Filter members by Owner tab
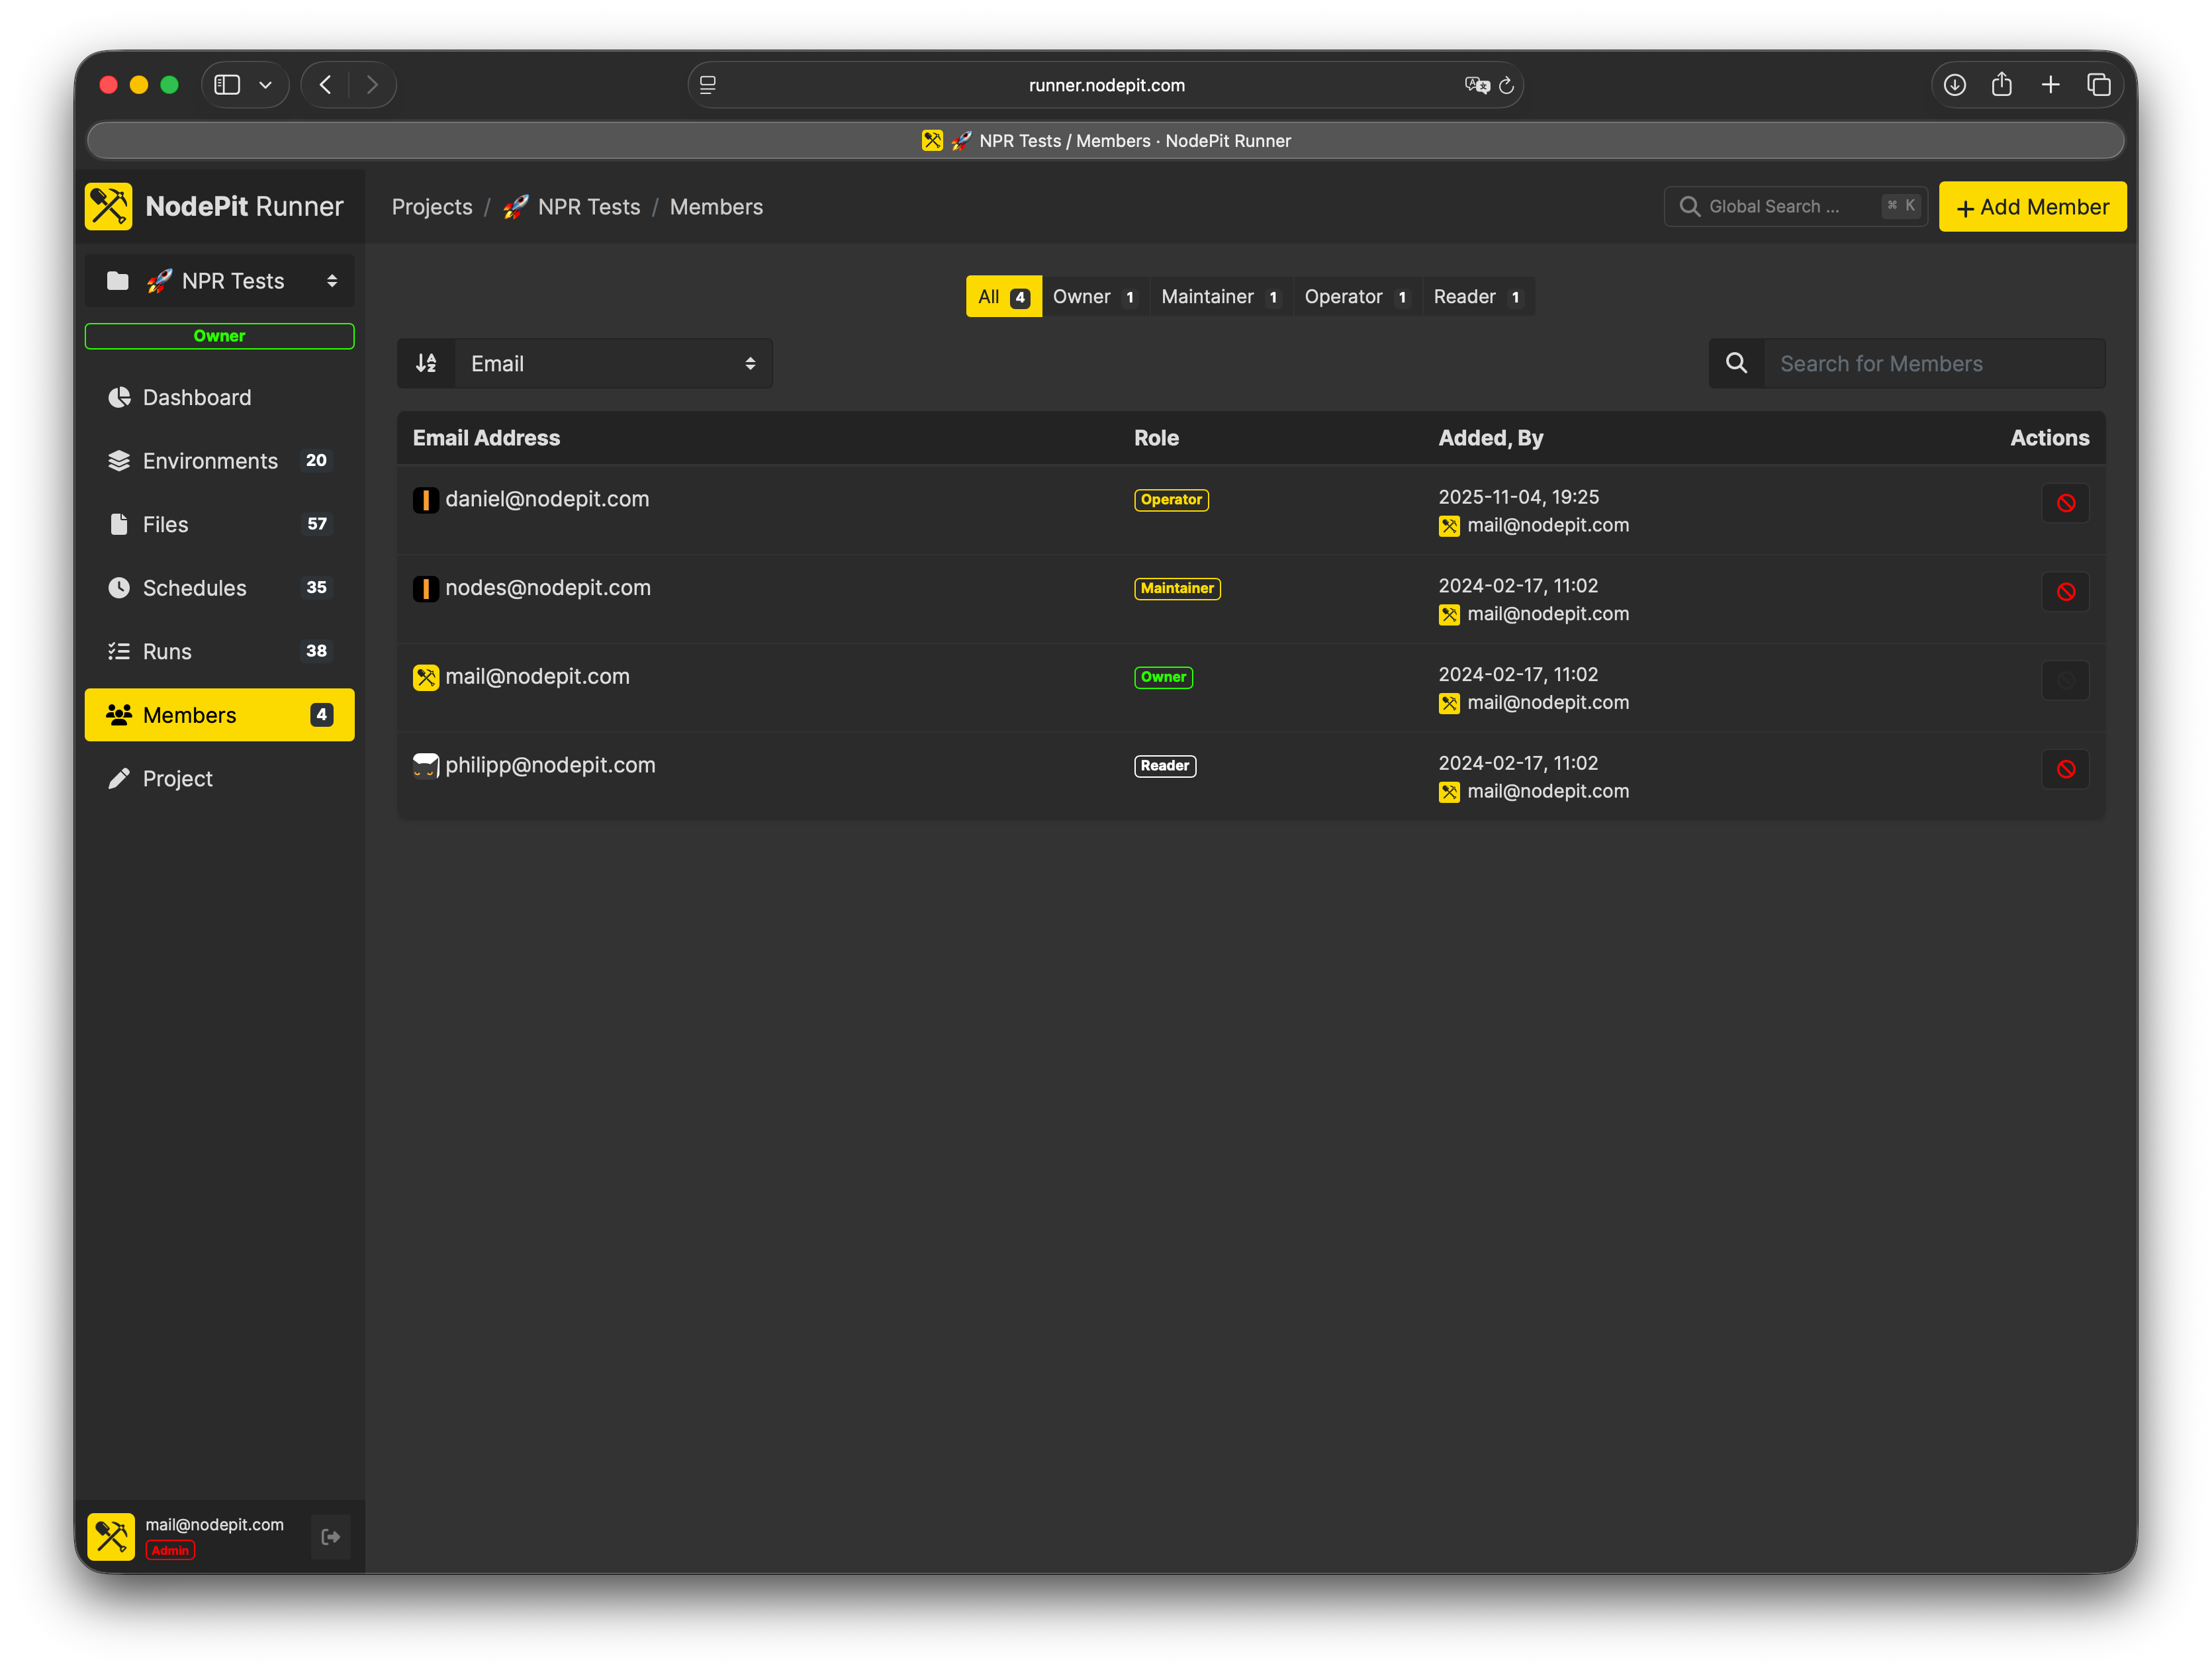This screenshot has width=2212, height=1672. point(1095,297)
